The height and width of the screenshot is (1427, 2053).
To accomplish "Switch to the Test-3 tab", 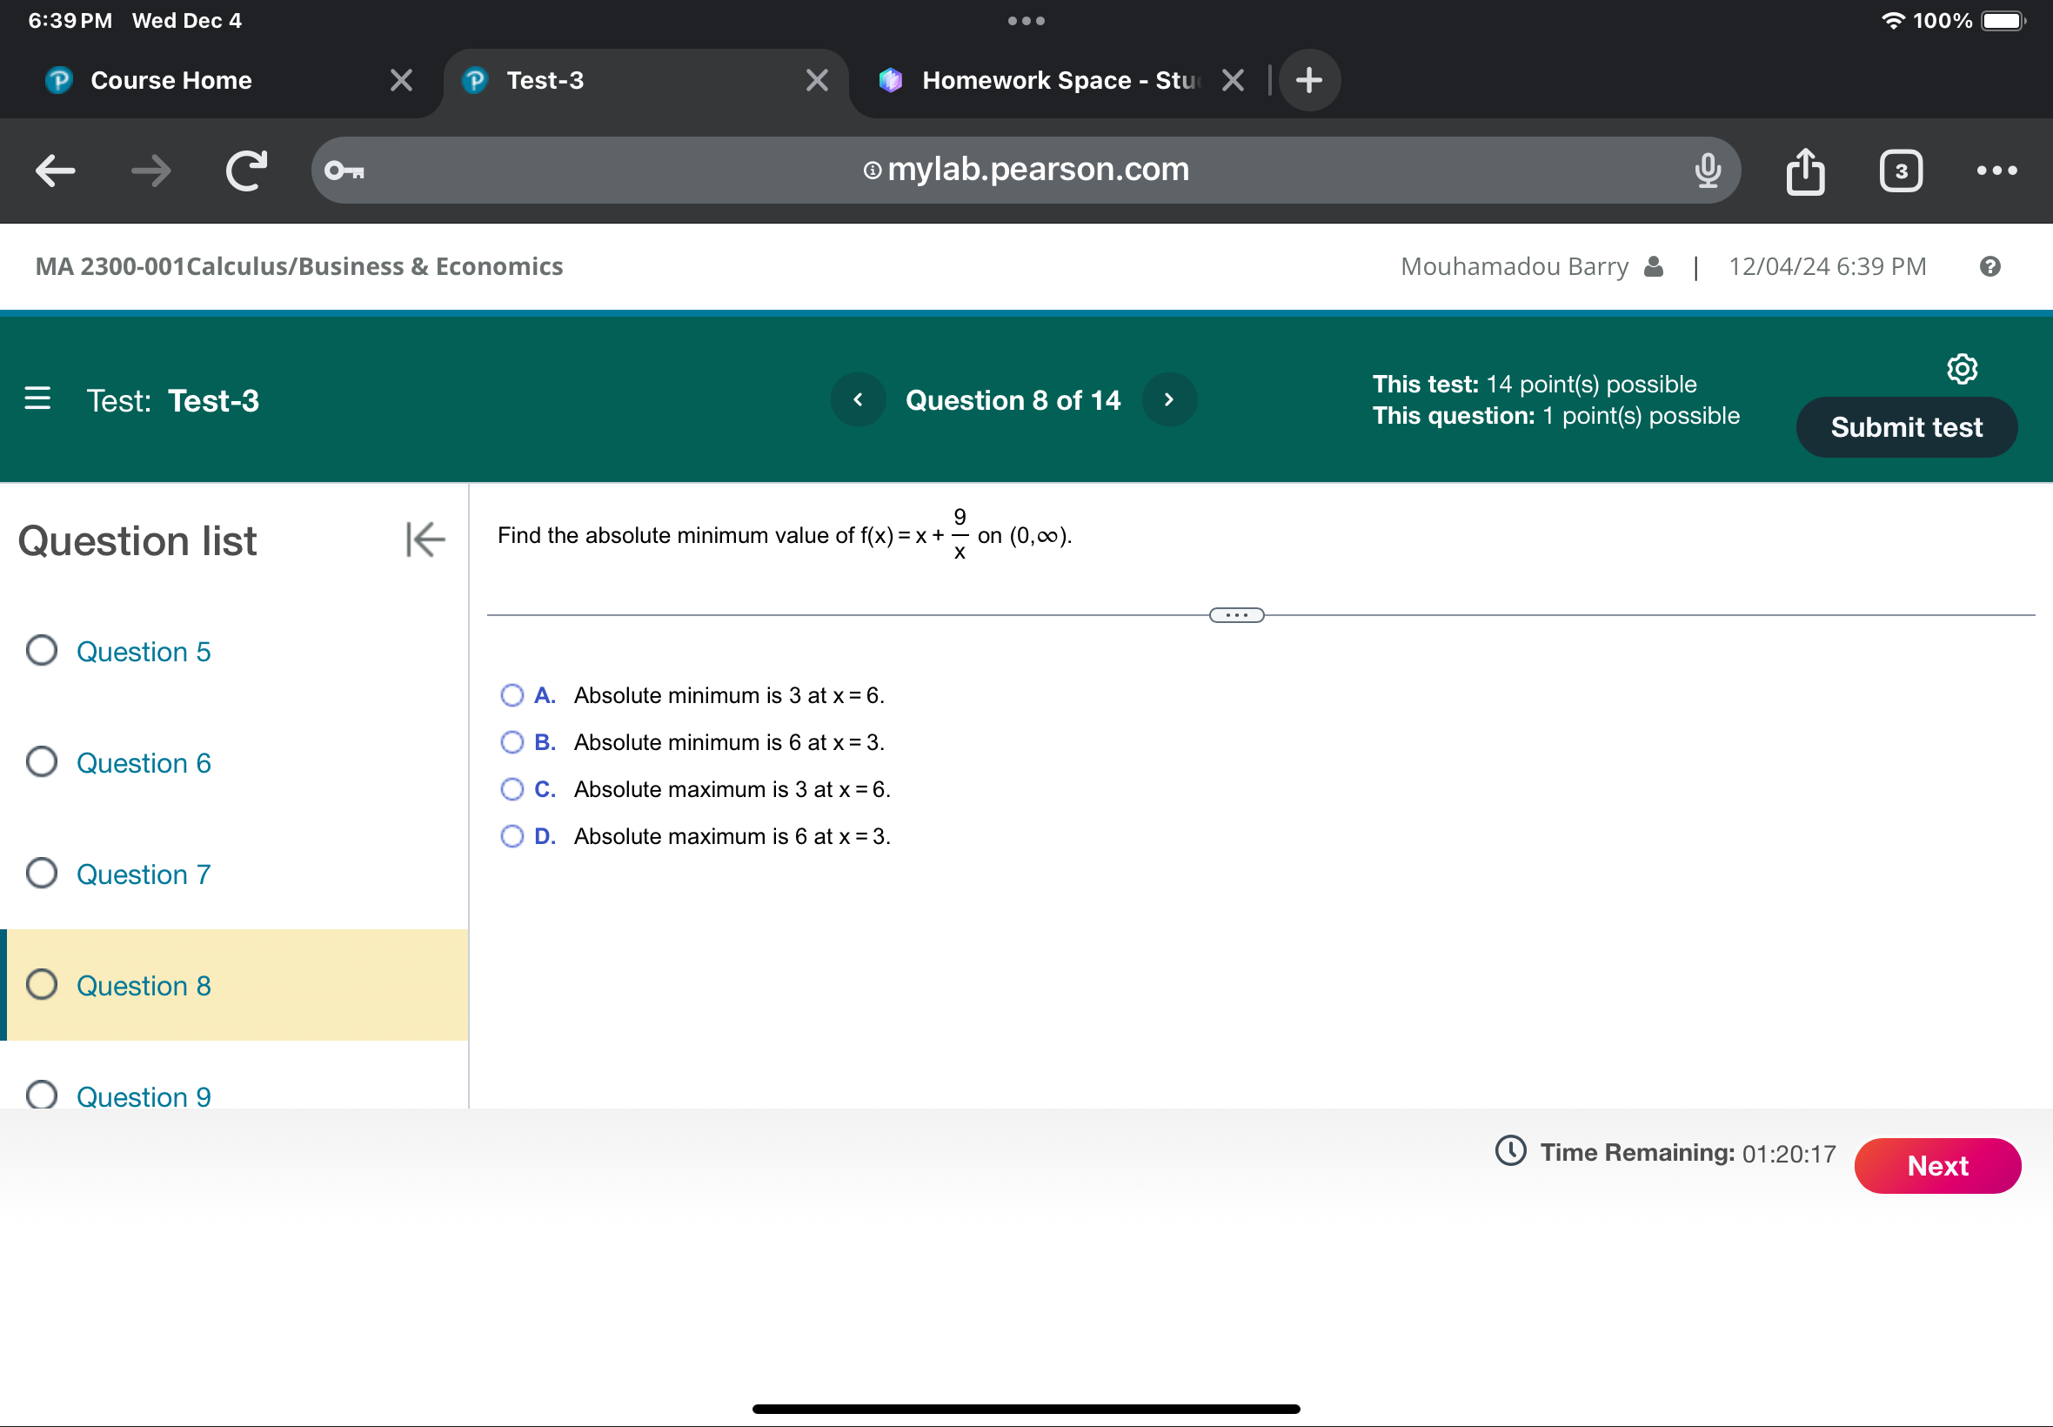I will (x=645, y=80).
